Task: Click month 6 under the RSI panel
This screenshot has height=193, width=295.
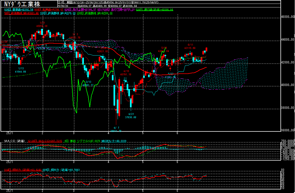Action: coord(177,191)
